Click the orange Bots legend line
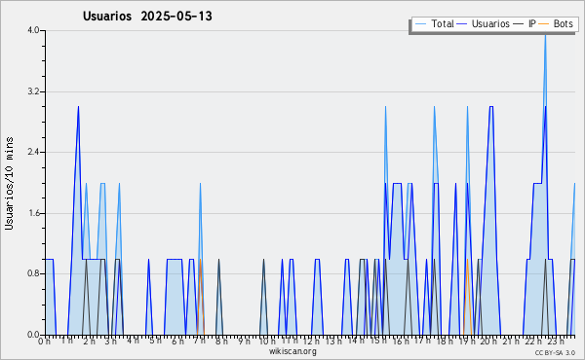Screen dimensions: 585x360 [544, 23]
